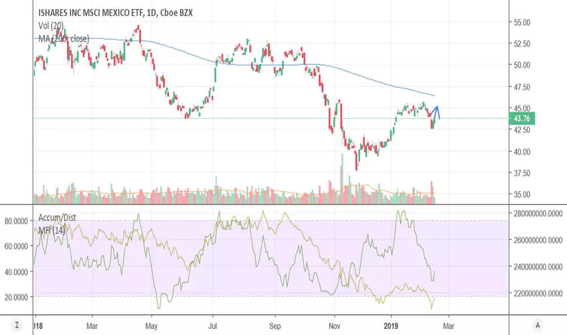
Task: Click the 52.50 price axis label
Action: tap(522, 44)
